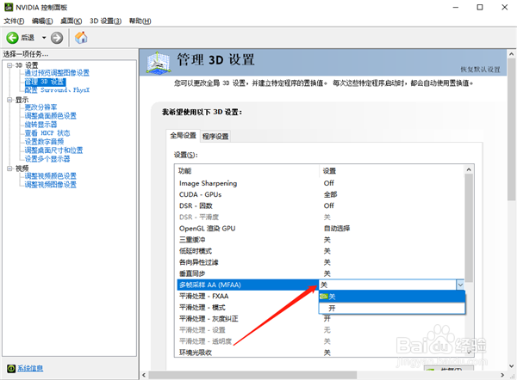Open 通过预览调整图像设置 in the tree
Viewport: 517px width, 380px height.
coord(57,73)
